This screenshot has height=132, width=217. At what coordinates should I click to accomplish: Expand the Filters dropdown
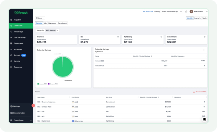coord(40,18)
